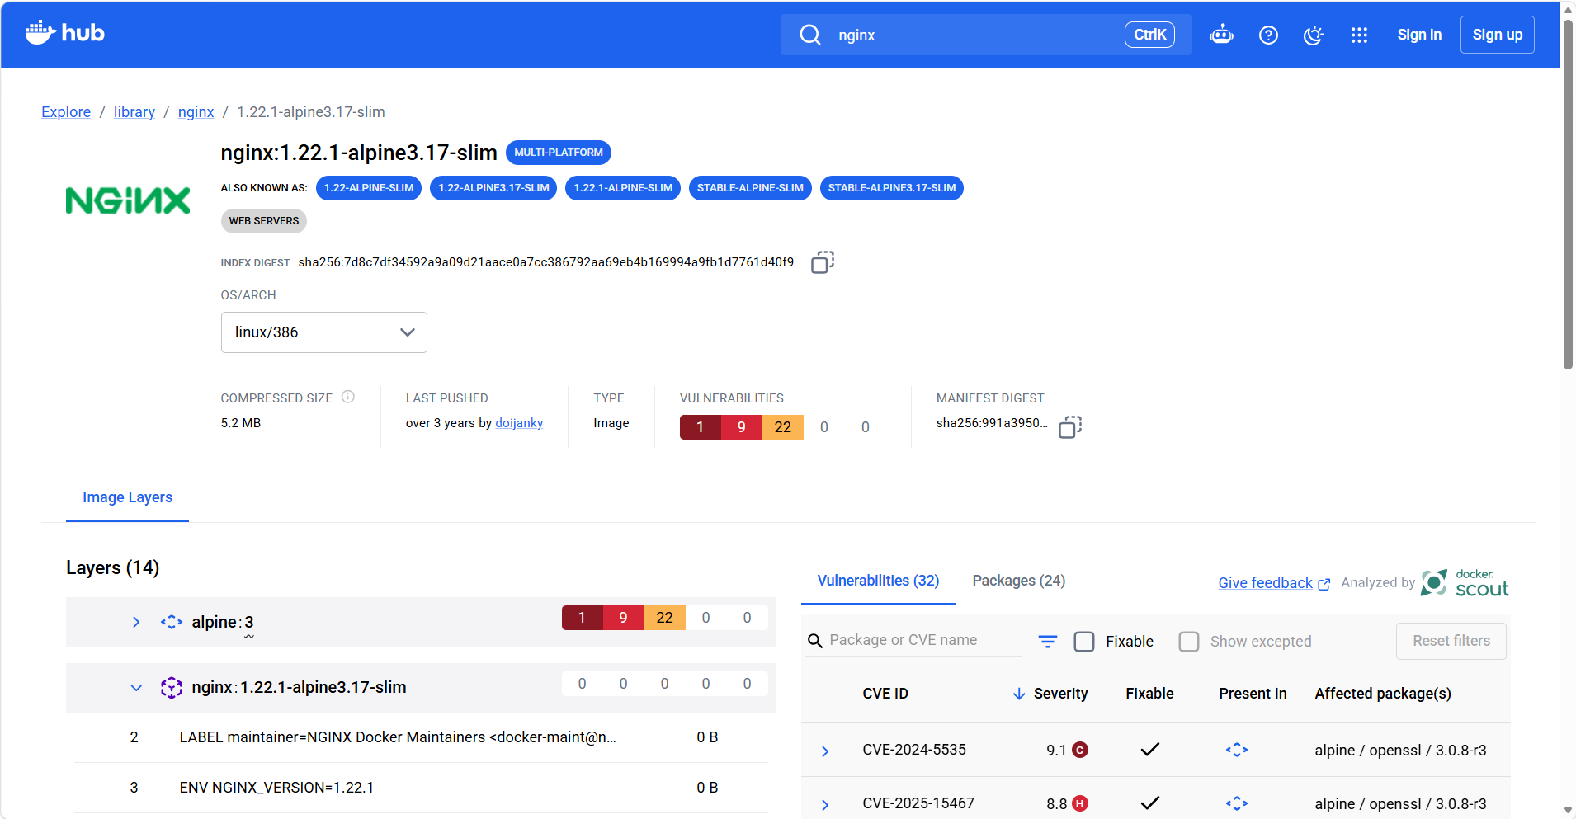Click the 1.22-ALPINE-SLIM tag chip
1576x819 pixels.
pos(369,188)
